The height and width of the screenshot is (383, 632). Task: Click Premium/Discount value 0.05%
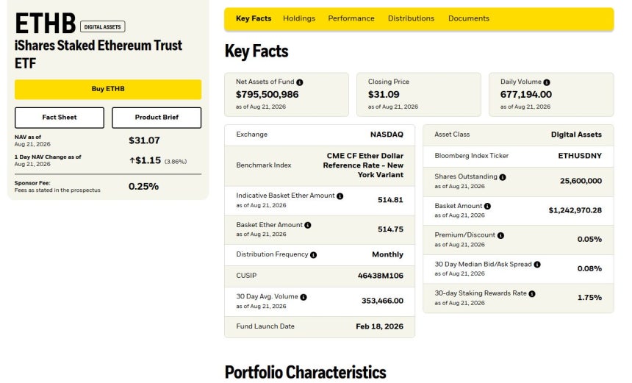coord(589,240)
